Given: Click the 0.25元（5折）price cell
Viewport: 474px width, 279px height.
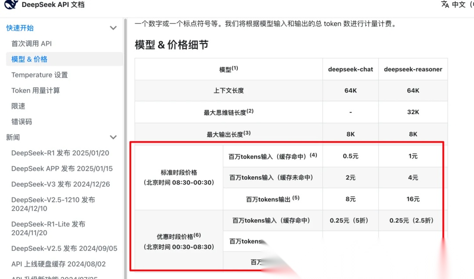Looking at the screenshot, I should pos(351,221).
